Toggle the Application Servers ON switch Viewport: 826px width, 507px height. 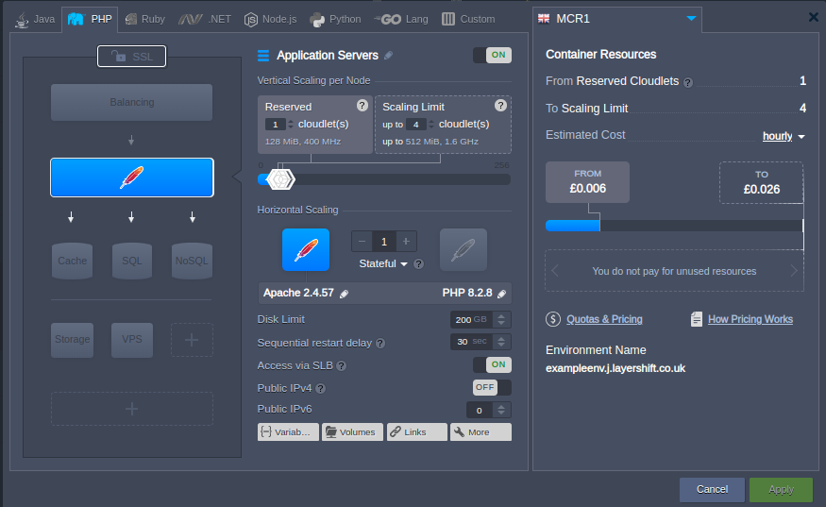pyautogui.click(x=492, y=55)
